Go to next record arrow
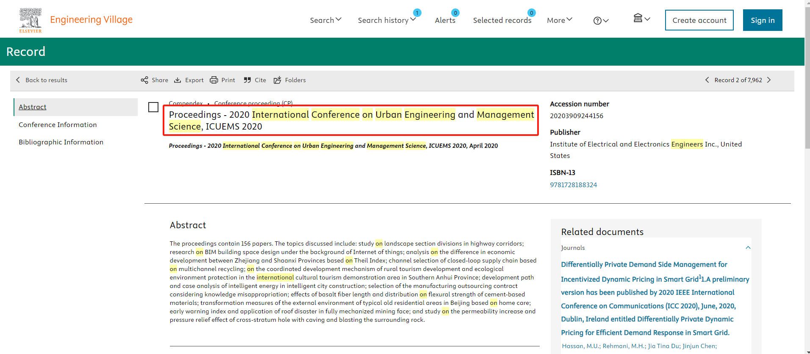This screenshot has width=810, height=354. coord(769,80)
